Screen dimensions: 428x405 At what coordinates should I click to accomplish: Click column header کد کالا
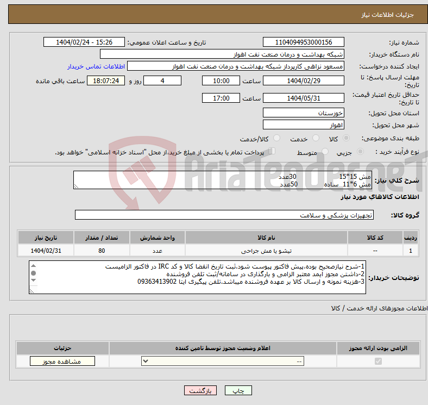(375, 238)
